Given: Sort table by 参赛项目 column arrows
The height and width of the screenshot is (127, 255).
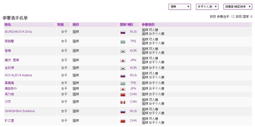Looking at the screenshot, I should click(x=251, y=25).
